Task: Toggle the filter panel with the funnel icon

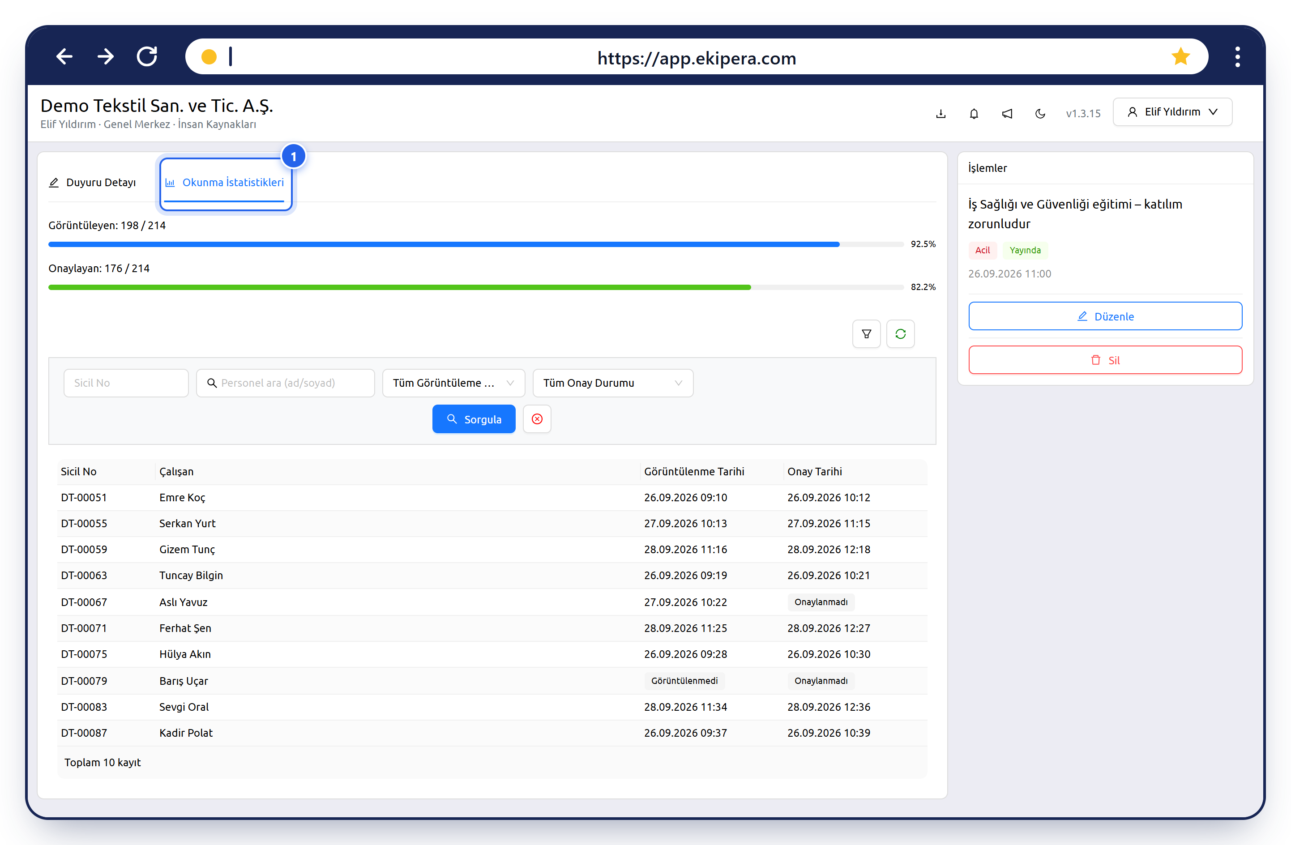Action: click(x=866, y=334)
